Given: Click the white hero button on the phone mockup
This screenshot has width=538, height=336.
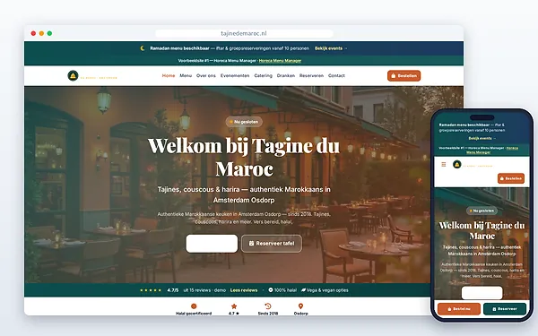Looking at the screenshot, I should click(x=482, y=293).
